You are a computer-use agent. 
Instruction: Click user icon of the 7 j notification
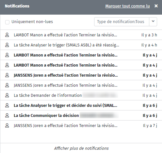click(x=7, y=125)
